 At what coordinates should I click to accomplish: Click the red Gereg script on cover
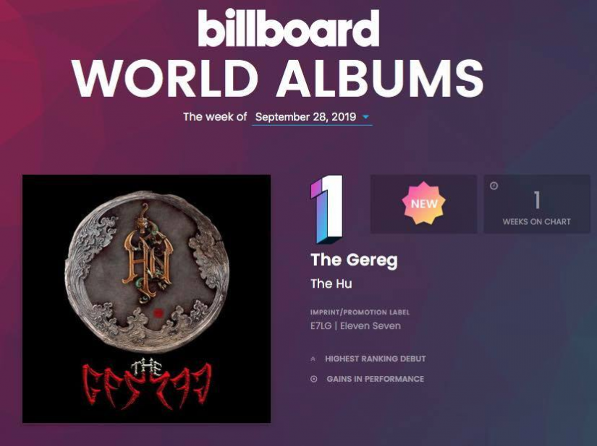147,386
